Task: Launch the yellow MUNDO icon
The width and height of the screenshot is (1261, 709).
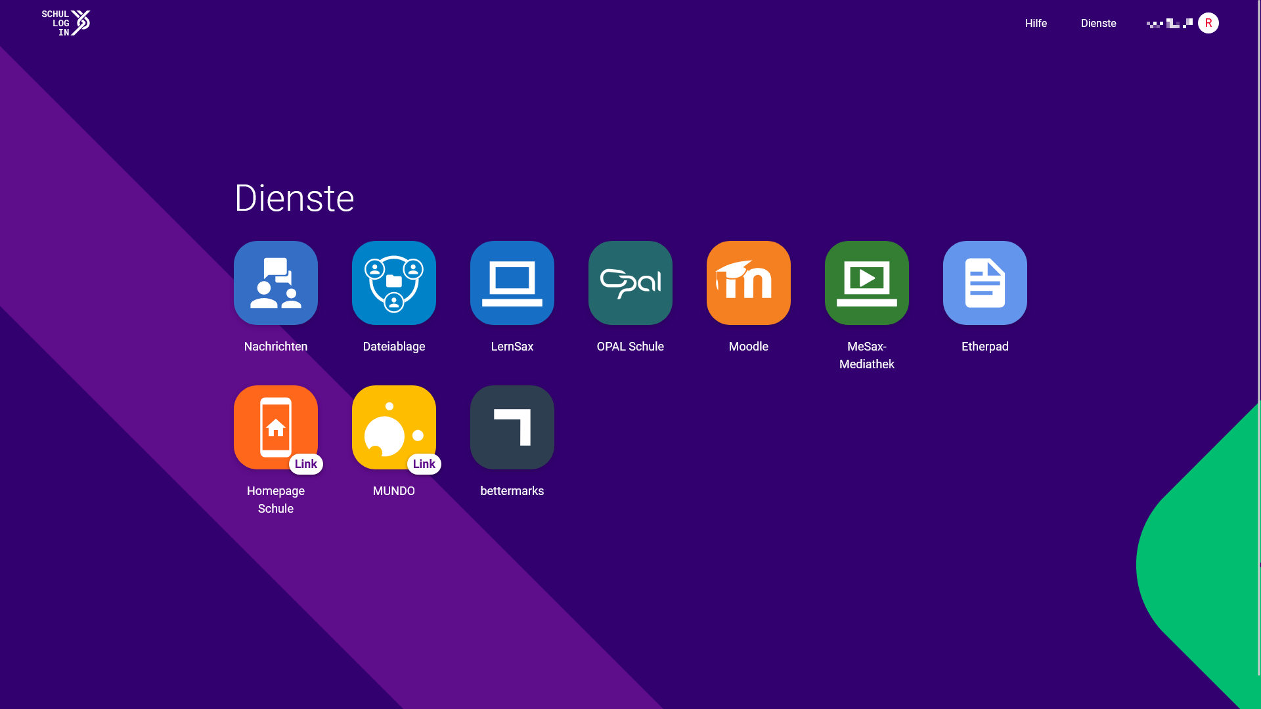Action: (x=394, y=427)
